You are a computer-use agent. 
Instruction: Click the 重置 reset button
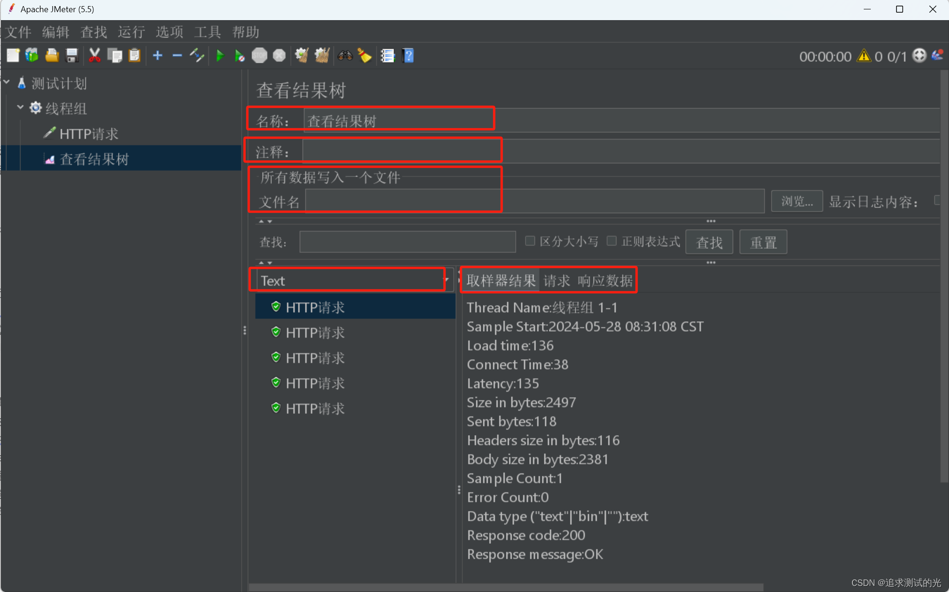pyautogui.click(x=763, y=242)
